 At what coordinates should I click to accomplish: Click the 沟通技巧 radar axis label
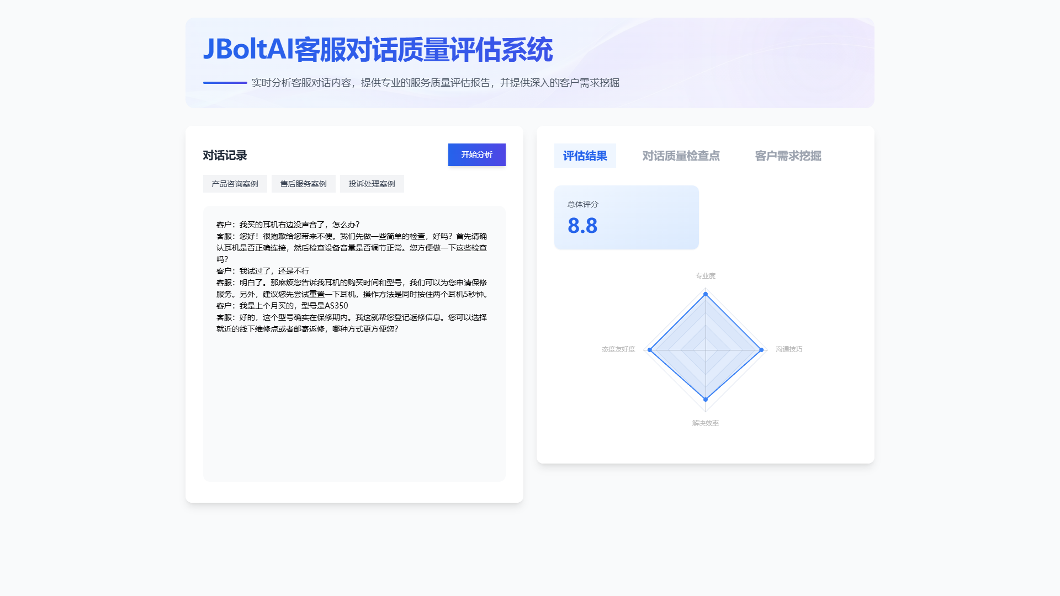788,349
